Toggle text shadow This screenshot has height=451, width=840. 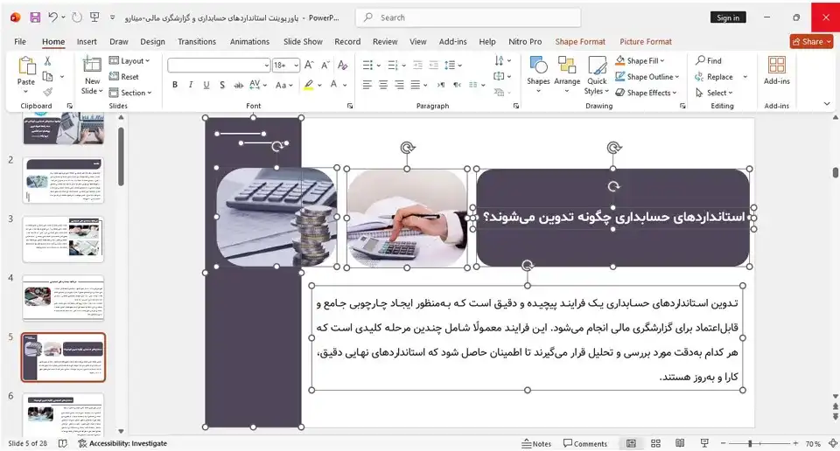pyautogui.click(x=221, y=85)
